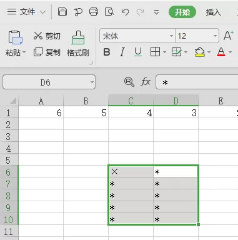Open the clipboard group dialog launcher
238x240 pixels.
pos(91,62)
